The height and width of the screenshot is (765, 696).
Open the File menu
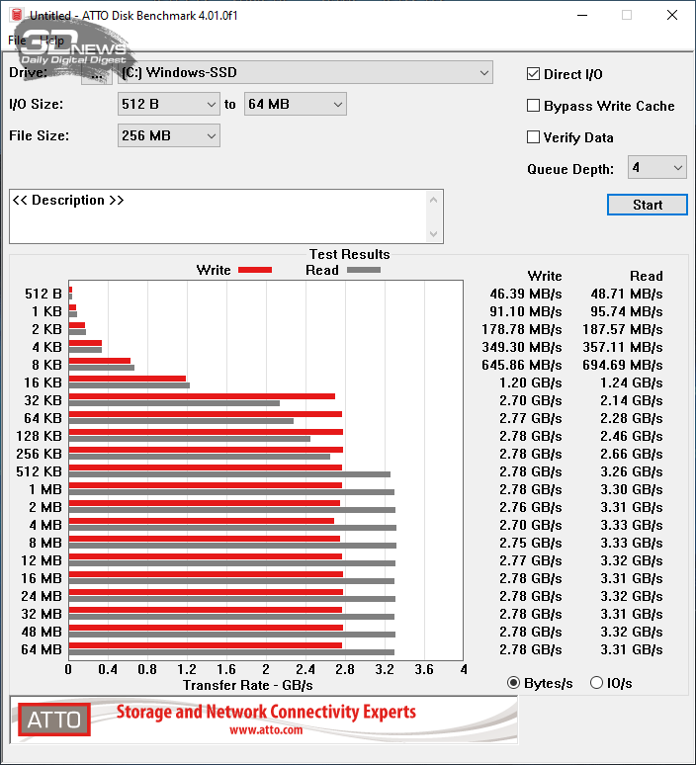coord(17,41)
